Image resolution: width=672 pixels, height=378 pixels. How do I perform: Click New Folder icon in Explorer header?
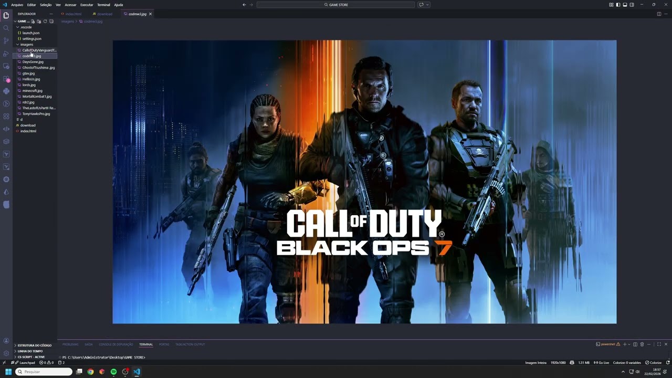(x=39, y=22)
